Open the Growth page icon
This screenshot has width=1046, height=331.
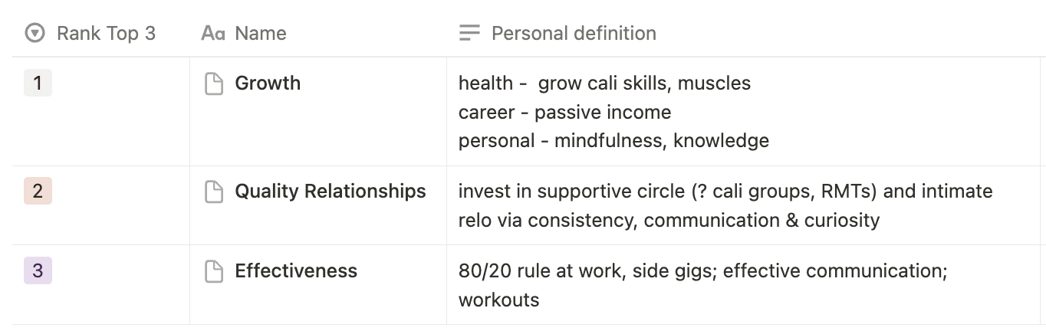pos(214,84)
